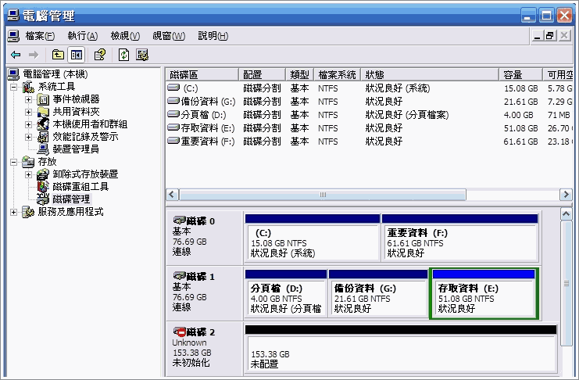Select the 存取資料 (E:) row in volume list

tap(370, 128)
